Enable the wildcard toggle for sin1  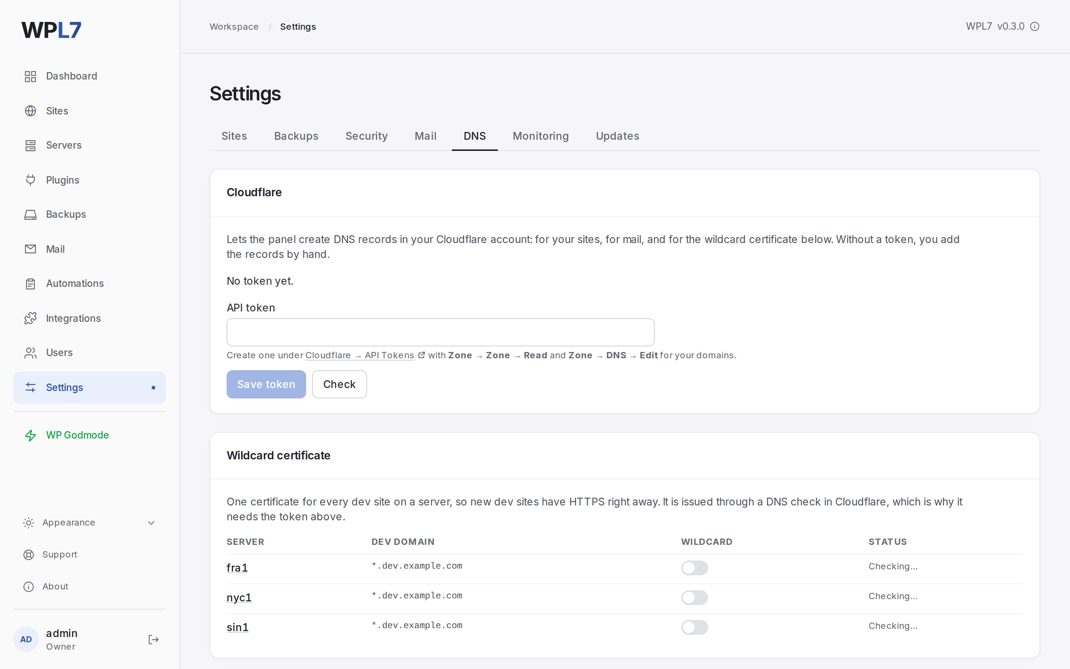tap(694, 627)
